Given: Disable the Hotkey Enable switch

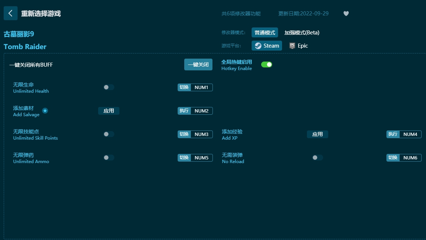Looking at the screenshot, I should 267,64.
